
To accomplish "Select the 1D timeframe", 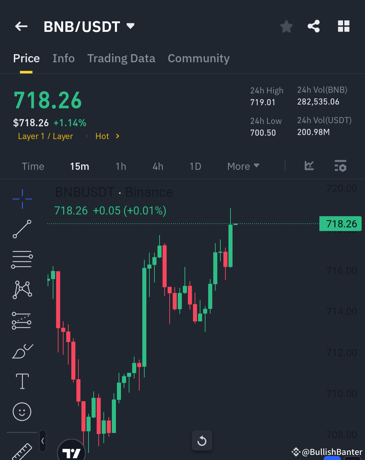I will (195, 166).
